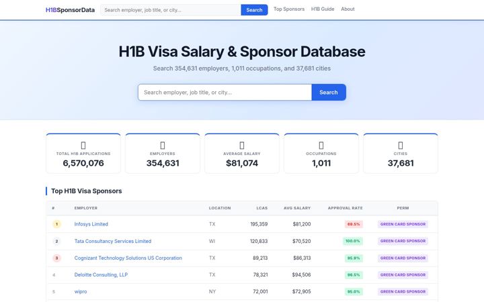Focus the main hero search field
484x302 pixels.
[225, 92]
